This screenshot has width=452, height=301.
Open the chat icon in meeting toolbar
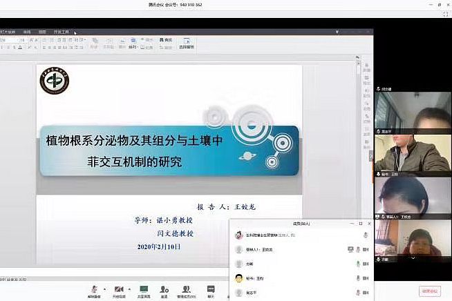pos(211,289)
